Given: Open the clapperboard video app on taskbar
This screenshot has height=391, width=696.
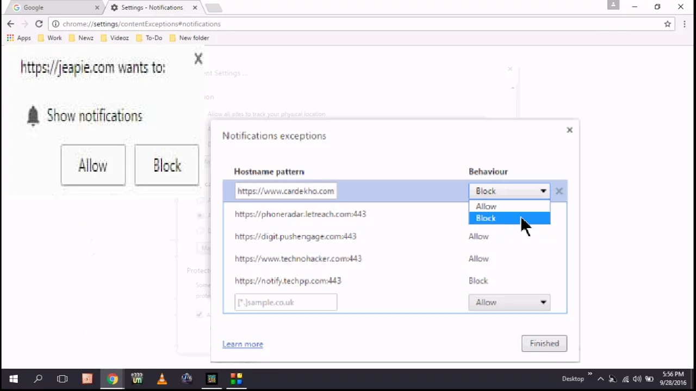Looking at the screenshot, I should coord(136,379).
